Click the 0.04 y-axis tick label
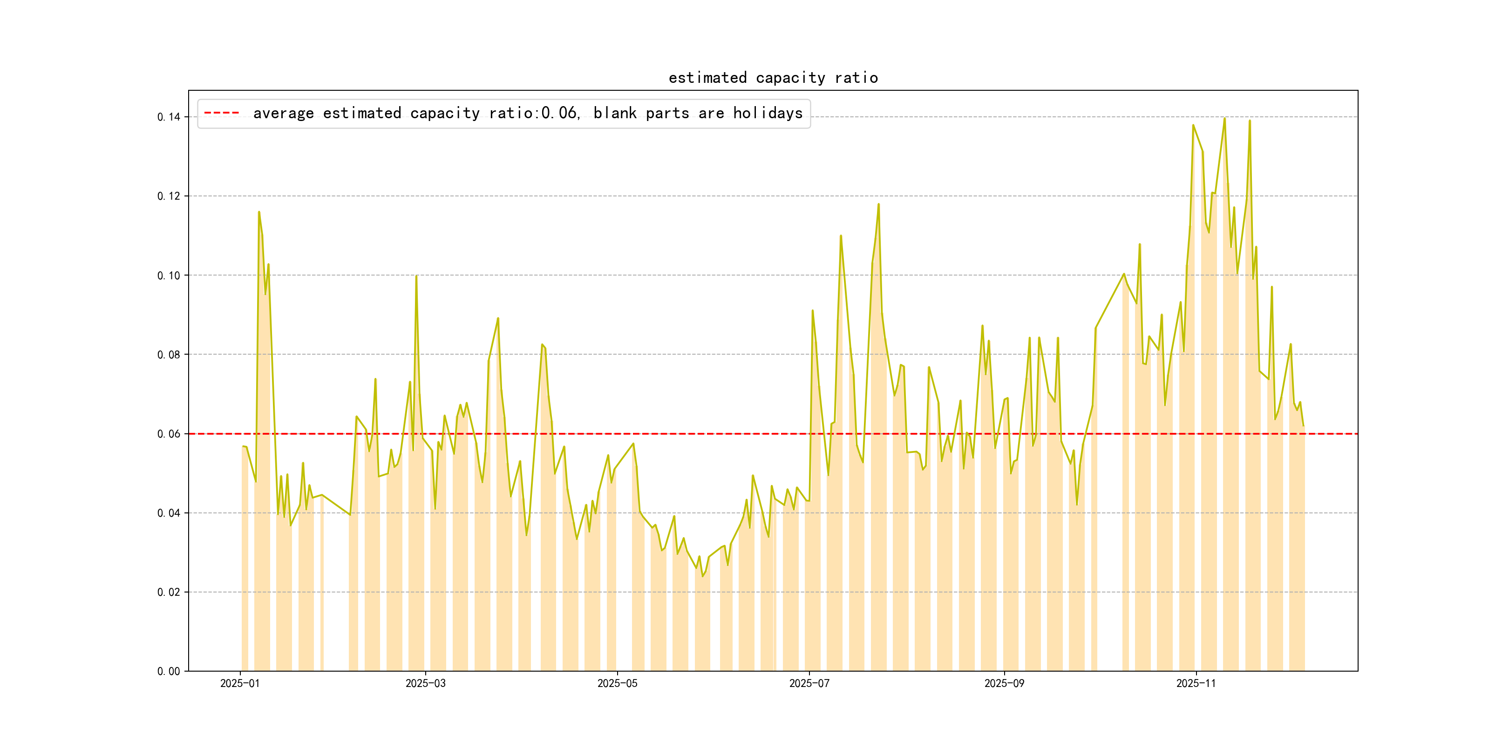The height and width of the screenshot is (754, 1509). [x=169, y=513]
